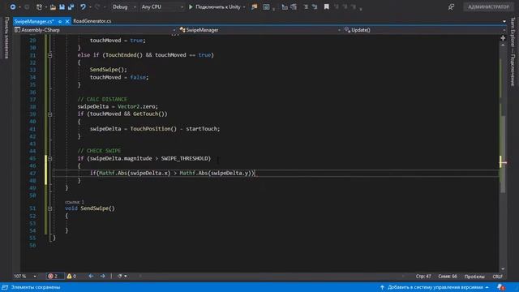Screen dimensions: 519x292
Task: Click the split editor plus icon
Action: point(503,38)
